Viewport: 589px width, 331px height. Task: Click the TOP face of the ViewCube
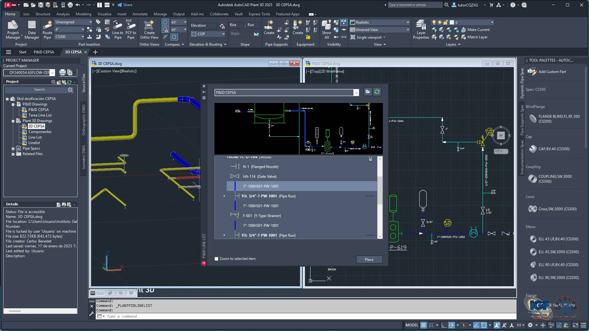point(501,135)
